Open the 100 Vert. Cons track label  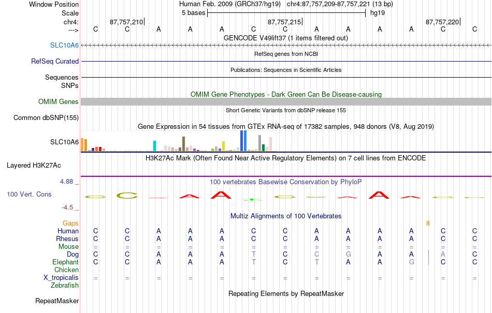click(x=29, y=194)
